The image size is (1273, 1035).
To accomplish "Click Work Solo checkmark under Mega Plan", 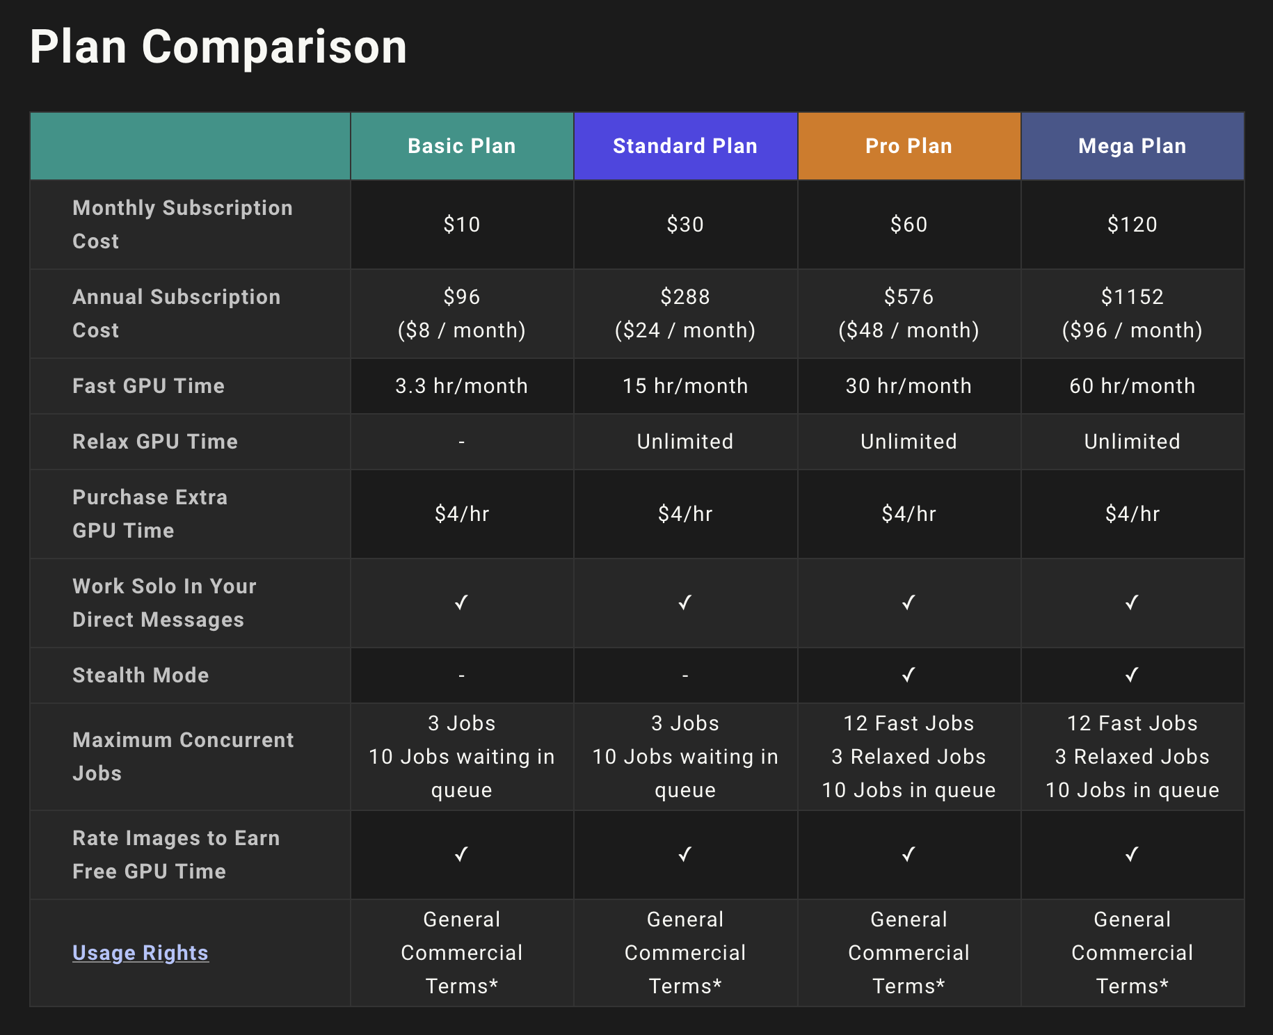I will 1132,602.
